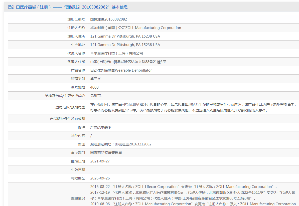Select the value 见附页。
Image resolution: width=299 pixels, height=206 pixels.
point(96,96)
